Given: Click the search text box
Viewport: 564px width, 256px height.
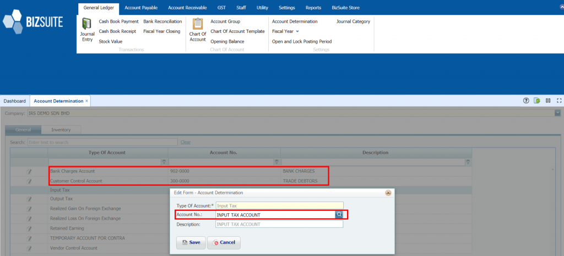Looking at the screenshot, I should click(x=102, y=142).
